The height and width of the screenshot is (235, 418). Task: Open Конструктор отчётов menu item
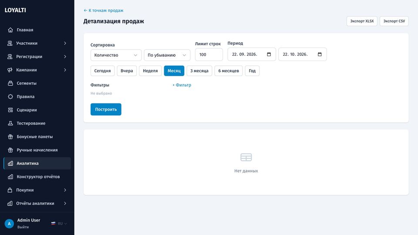[x=37, y=177]
